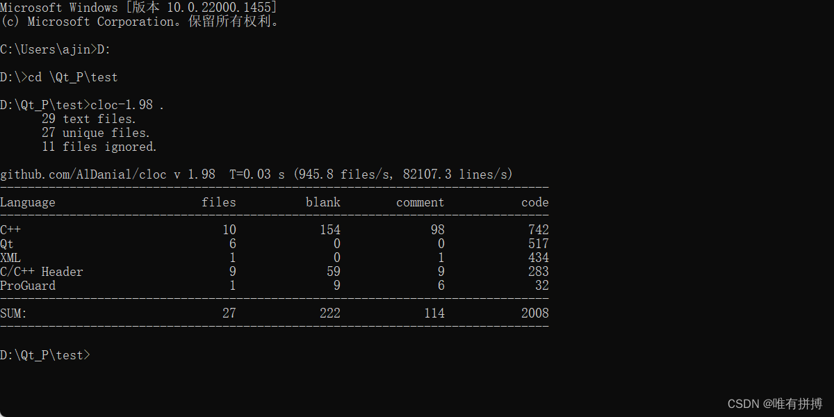Image resolution: width=834 pixels, height=417 pixels.
Task: Click the Qt row files count 6
Action: coord(233,244)
